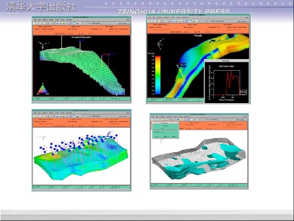Click the legend box in Well Graph
Image resolution: width=294 pixels, height=221 pixels.
(x=243, y=92)
